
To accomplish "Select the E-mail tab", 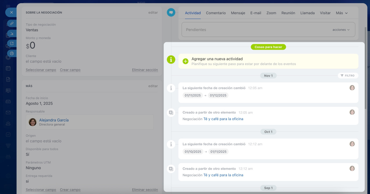I will point(256,13).
